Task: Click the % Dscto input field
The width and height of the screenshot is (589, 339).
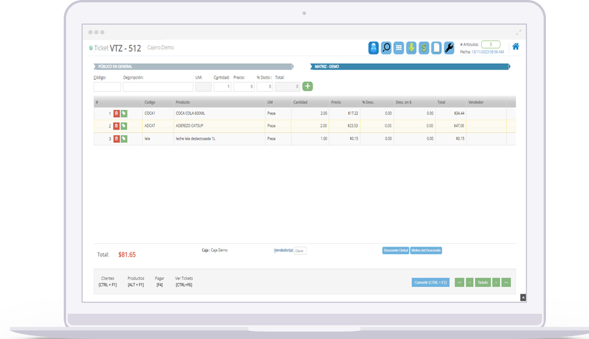Action: pyautogui.click(x=265, y=87)
